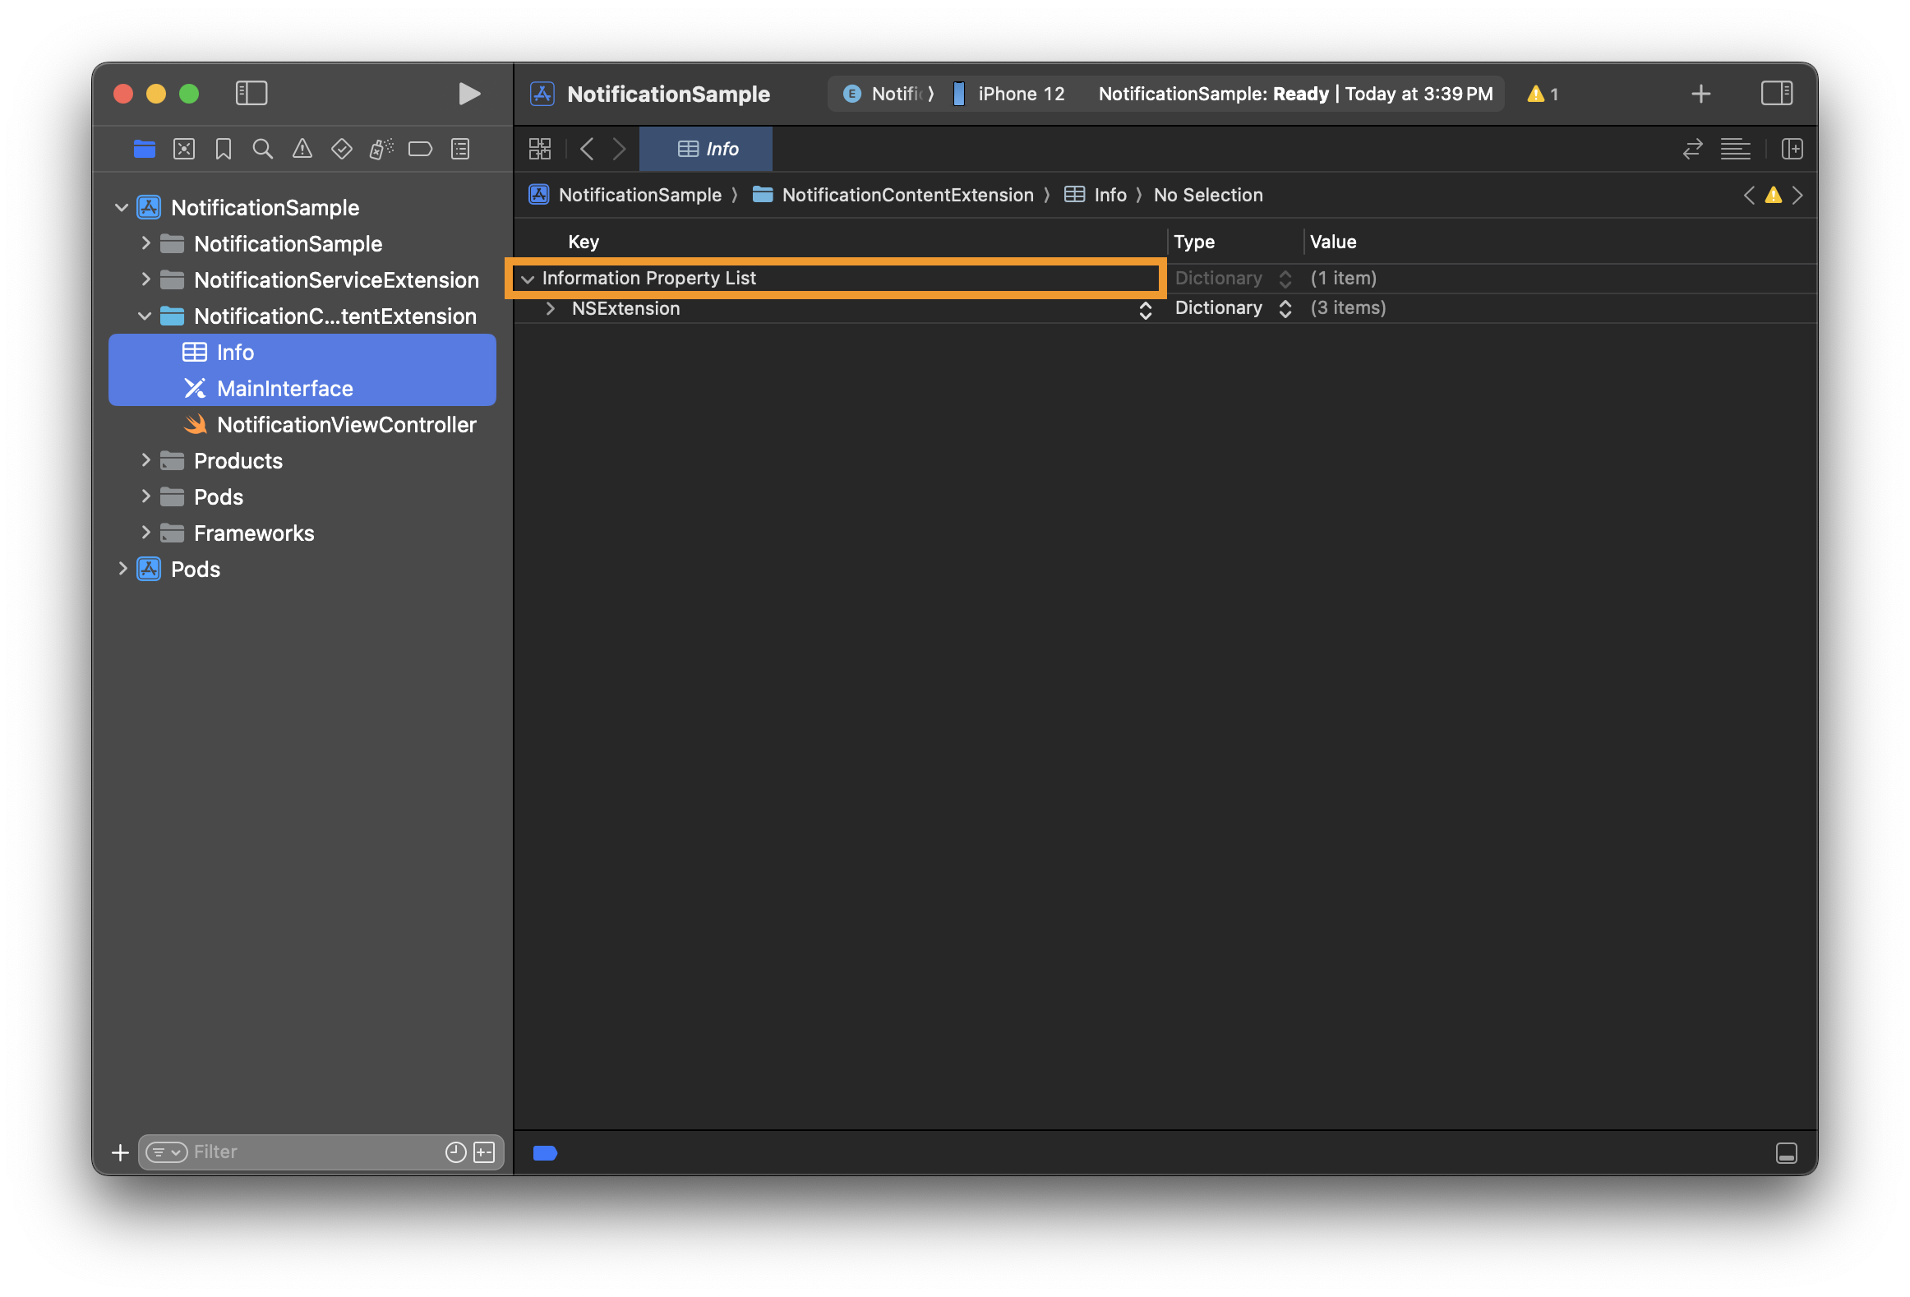This screenshot has height=1297, width=1910.
Task: Click NotificationSample in the jump bar
Action: coord(640,195)
